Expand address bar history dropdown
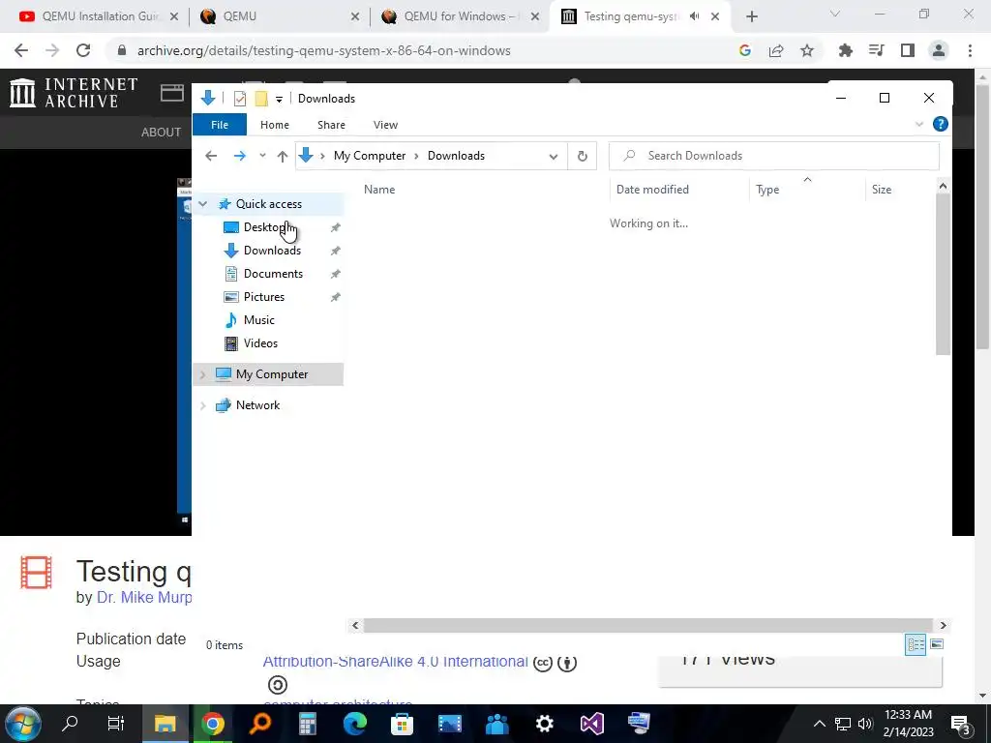This screenshot has width=991, height=743. click(554, 156)
